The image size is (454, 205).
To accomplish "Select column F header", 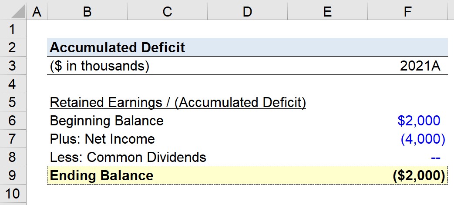I will pos(408,10).
